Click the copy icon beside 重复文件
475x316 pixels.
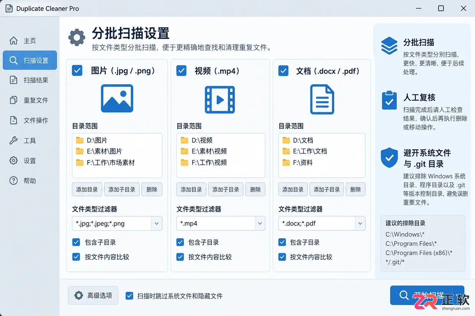(x=13, y=100)
